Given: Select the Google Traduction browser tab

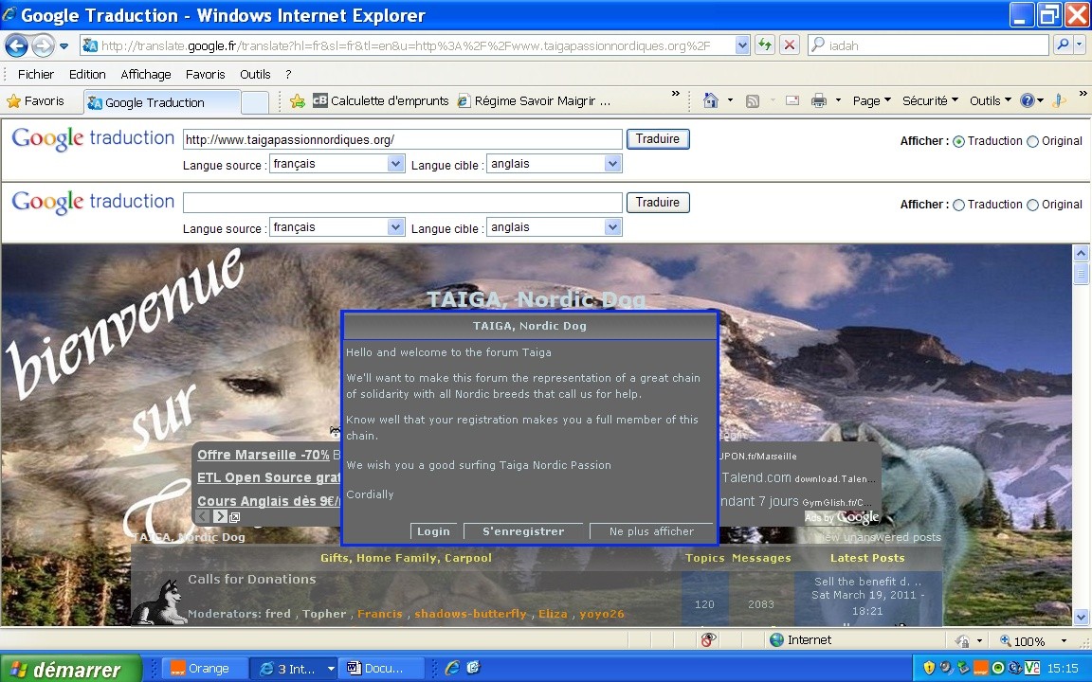Looking at the screenshot, I should 162,102.
